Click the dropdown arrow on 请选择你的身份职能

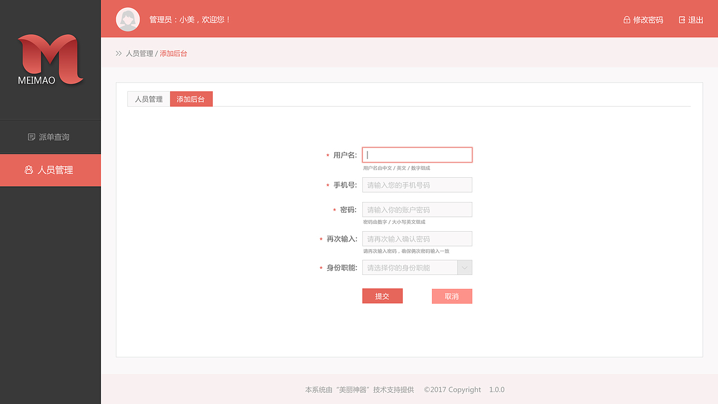point(464,267)
